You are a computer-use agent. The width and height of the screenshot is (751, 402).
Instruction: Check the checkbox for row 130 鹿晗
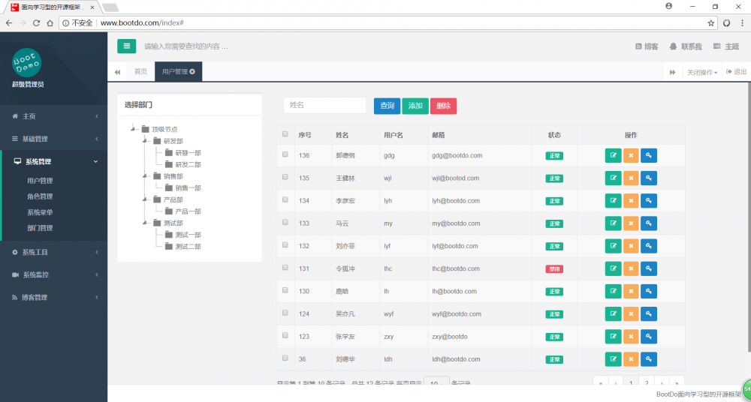coord(285,290)
